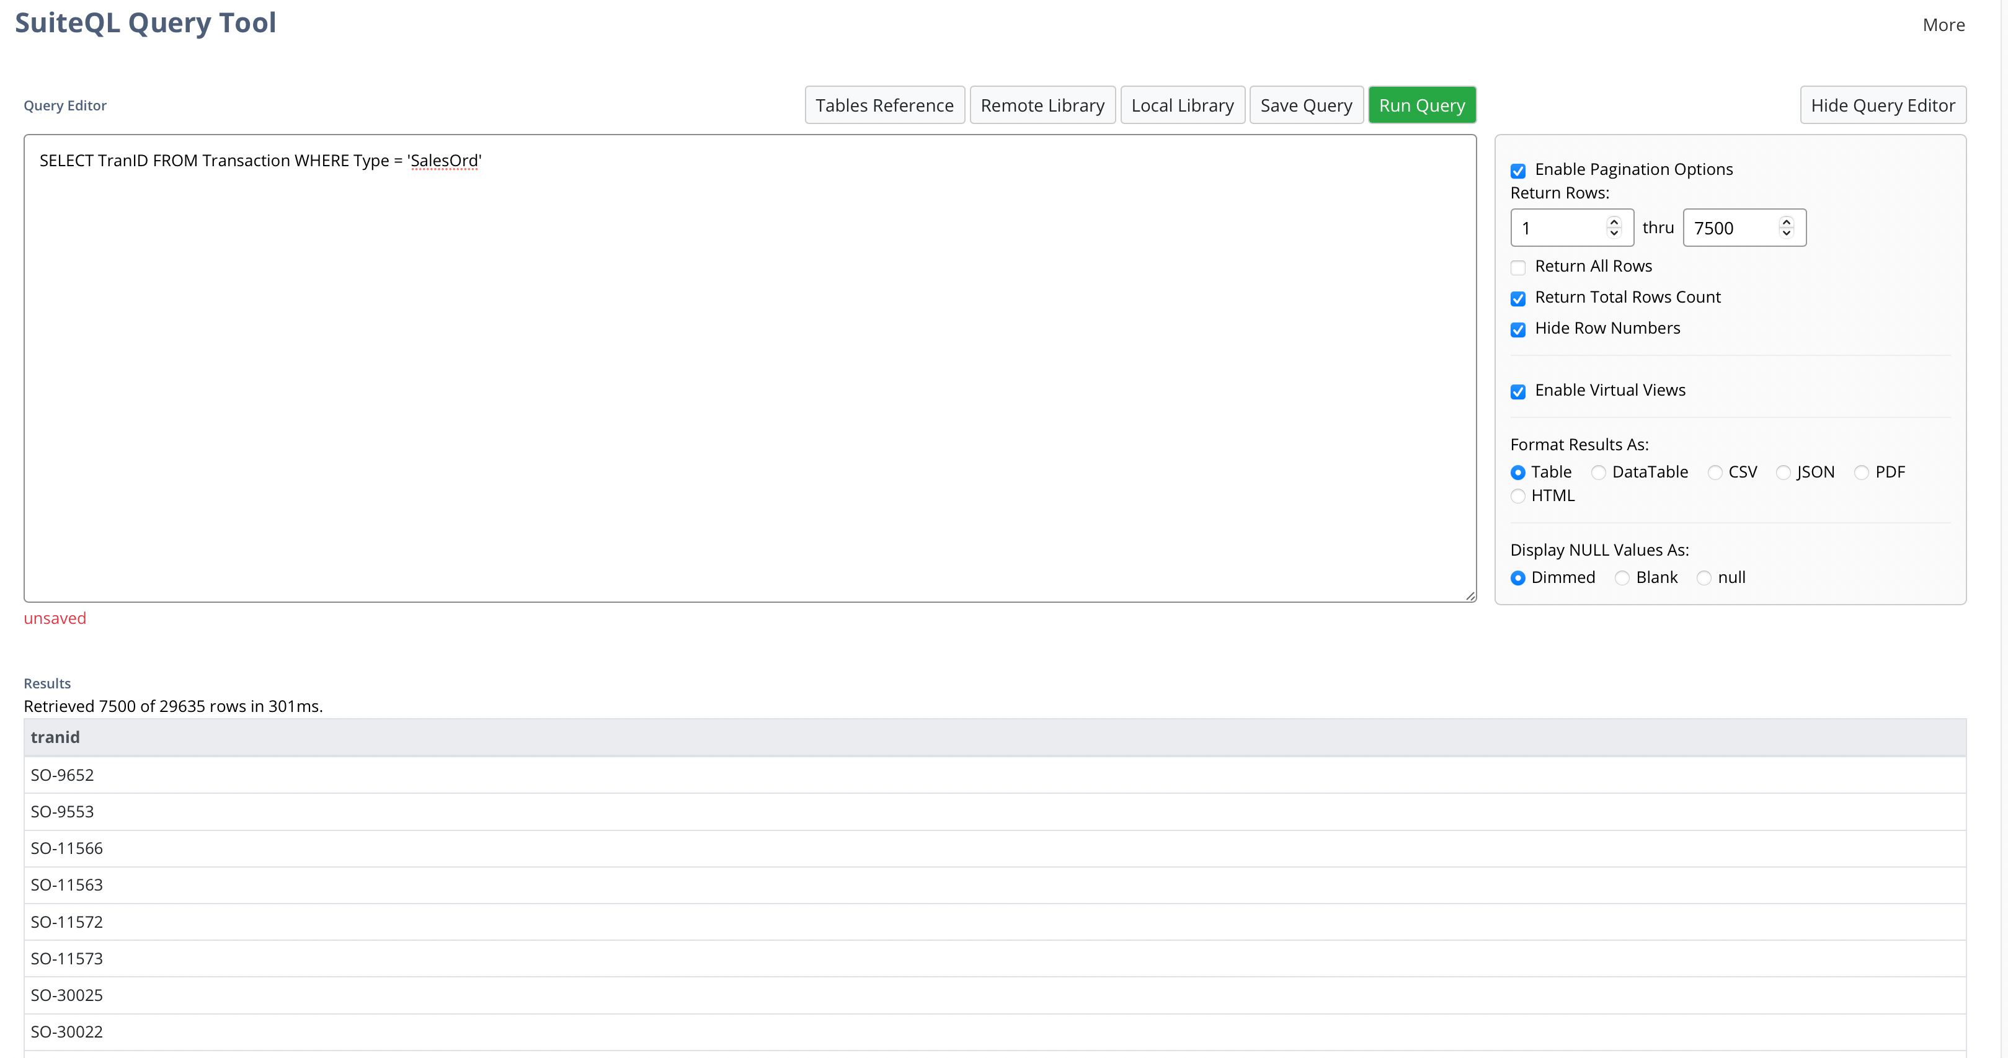Open the Local Library

coord(1182,104)
